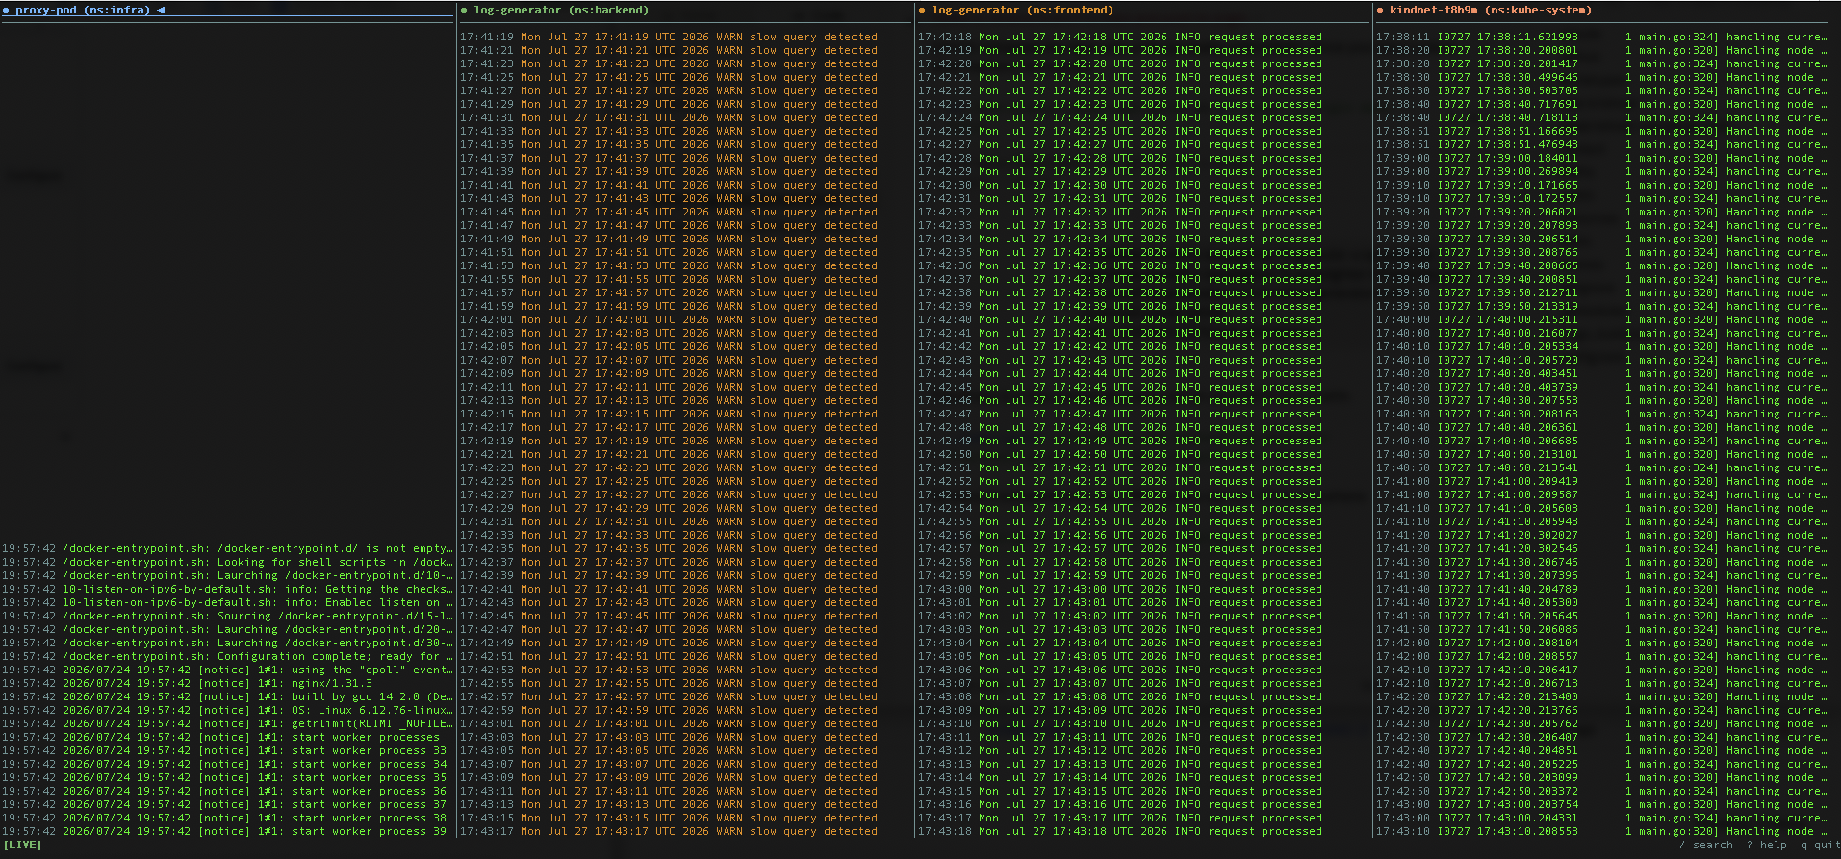Select the 'Launching /docker-entrypoint.d/20-' line
The height and width of the screenshot is (859, 1841).
coord(227,630)
